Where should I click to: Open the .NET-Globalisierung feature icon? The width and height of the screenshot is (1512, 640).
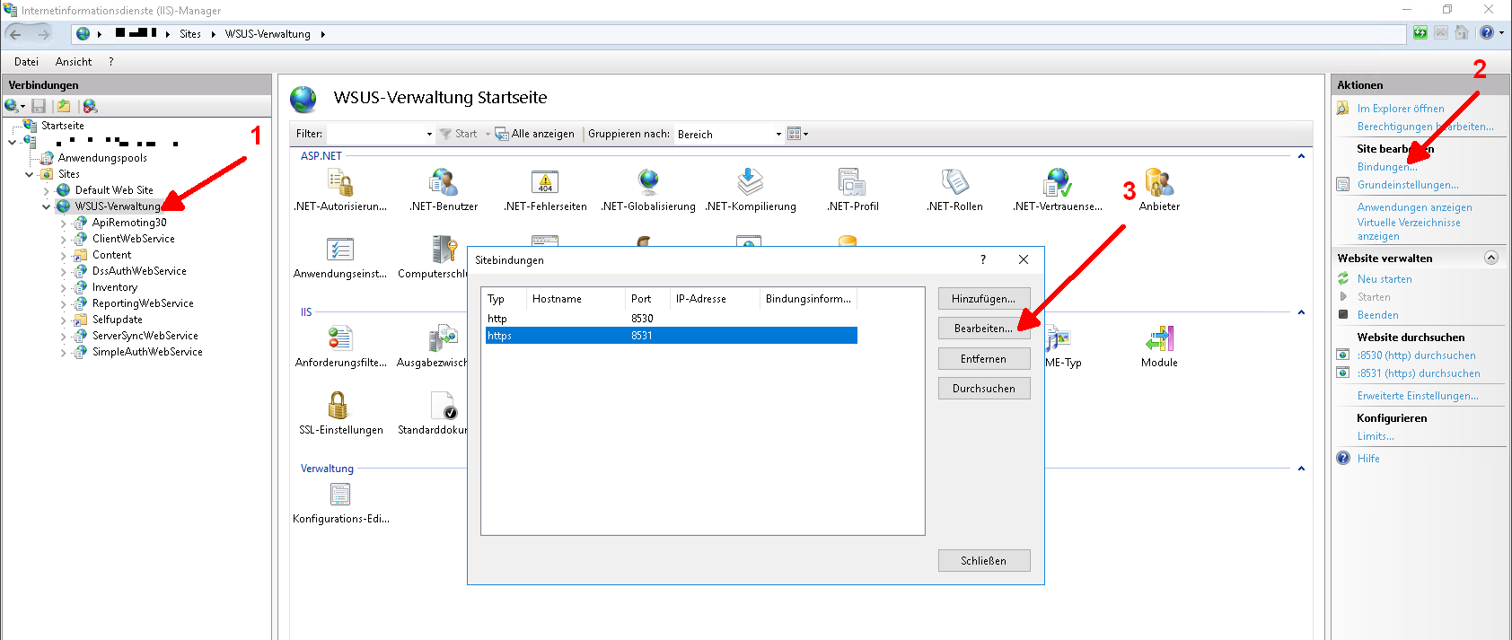point(648,183)
